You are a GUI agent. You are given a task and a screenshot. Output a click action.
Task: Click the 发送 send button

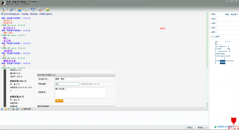pyautogui.click(x=201, y=127)
